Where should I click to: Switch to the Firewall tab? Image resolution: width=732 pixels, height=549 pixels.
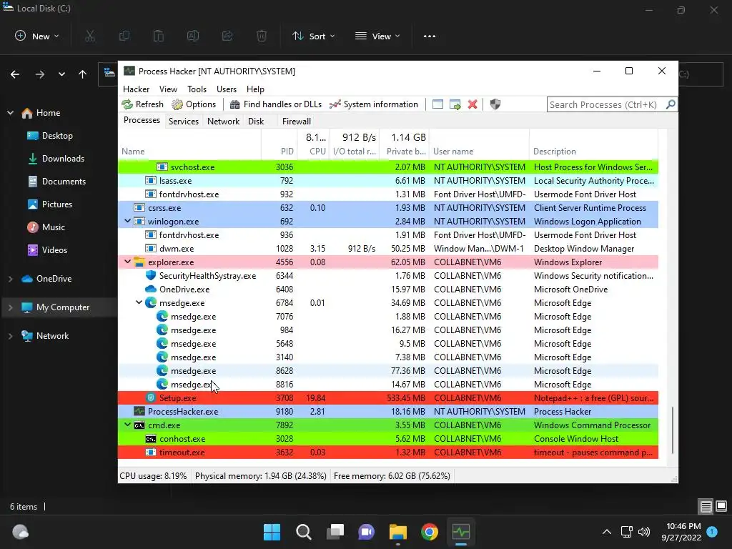coord(297,122)
